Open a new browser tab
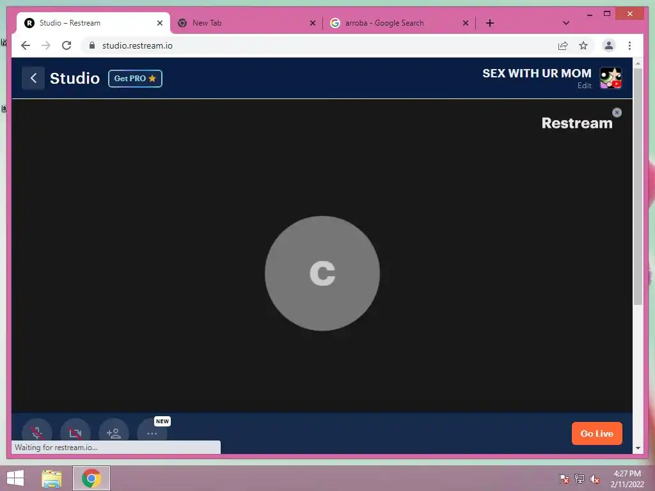Viewport: 655px width, 491px height. pyautogui.click(x=490, y=23)
